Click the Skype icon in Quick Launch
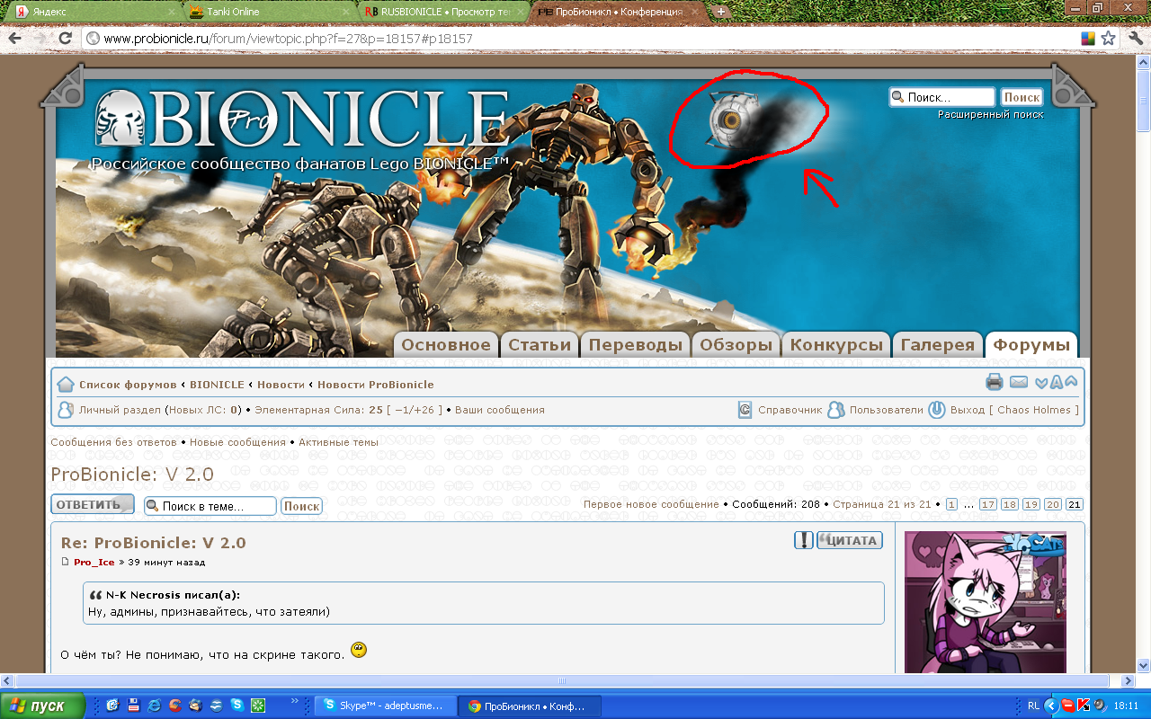 (x=237, y=706)
